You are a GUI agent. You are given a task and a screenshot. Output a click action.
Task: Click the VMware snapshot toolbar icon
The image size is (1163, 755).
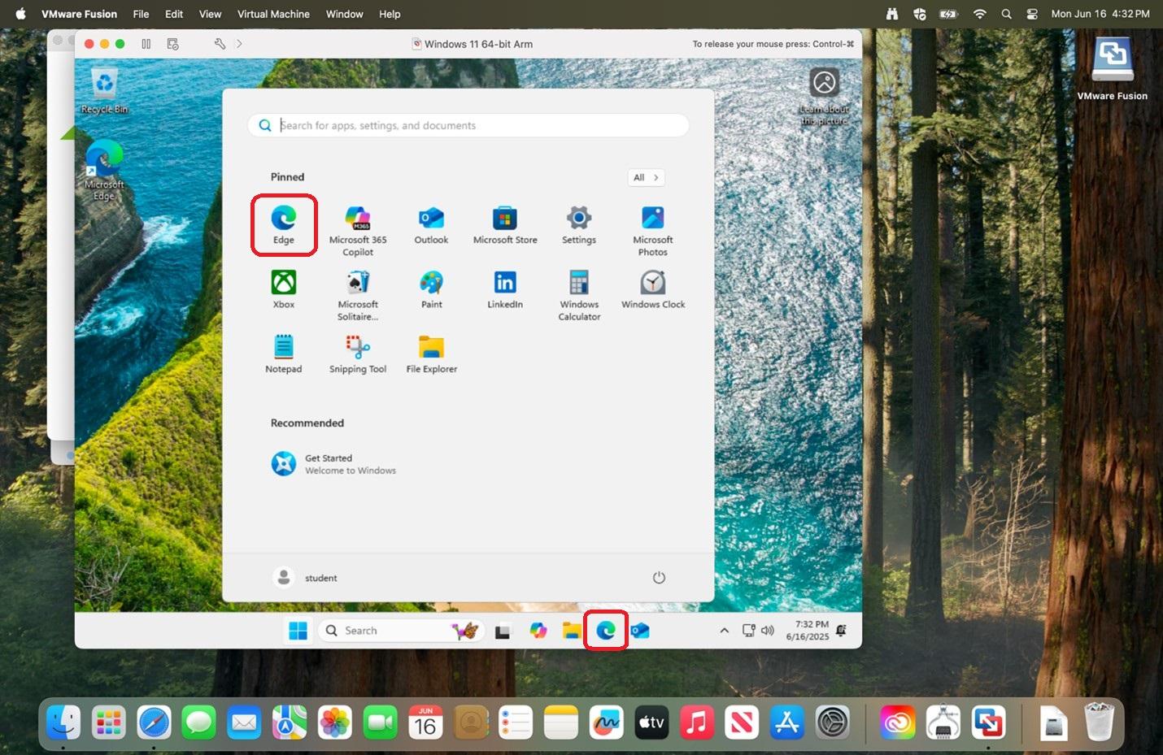pos(172,44)
